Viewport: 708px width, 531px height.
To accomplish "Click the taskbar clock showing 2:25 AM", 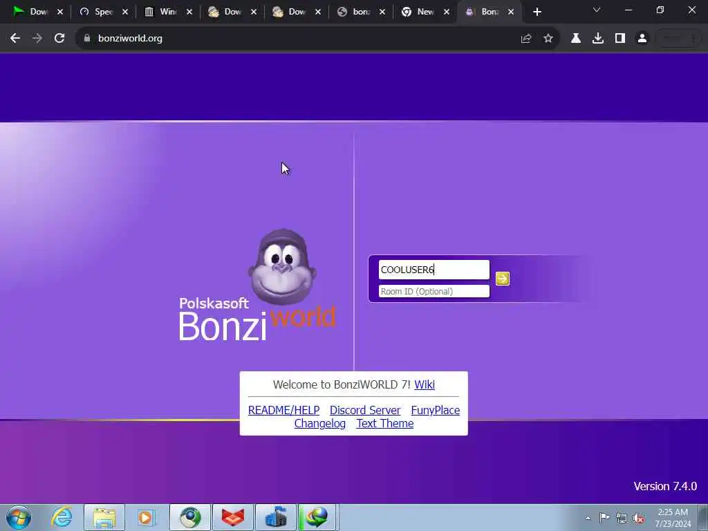I will point(673,518).
